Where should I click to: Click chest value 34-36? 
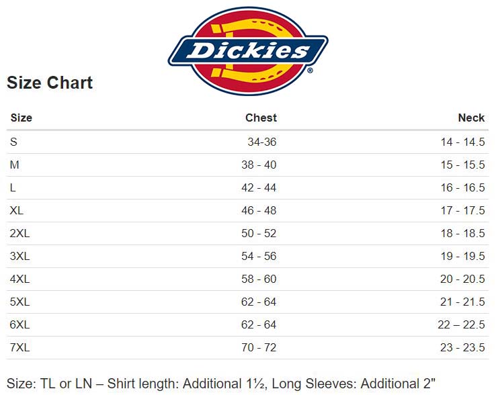point(261,142)
